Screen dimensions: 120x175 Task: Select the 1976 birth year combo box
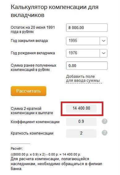(x=87, y=53)
